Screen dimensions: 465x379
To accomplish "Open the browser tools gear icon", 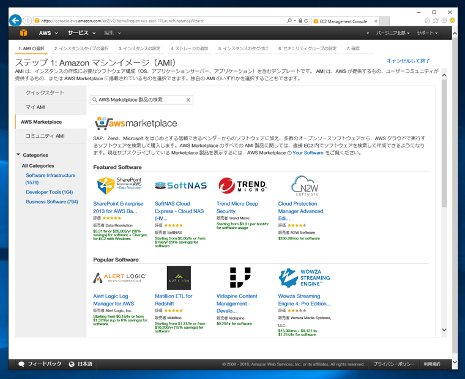I will [444, 20].
